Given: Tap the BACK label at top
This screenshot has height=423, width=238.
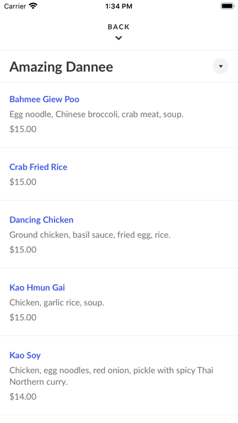Looking at the screenshot, I should point(118,27).
